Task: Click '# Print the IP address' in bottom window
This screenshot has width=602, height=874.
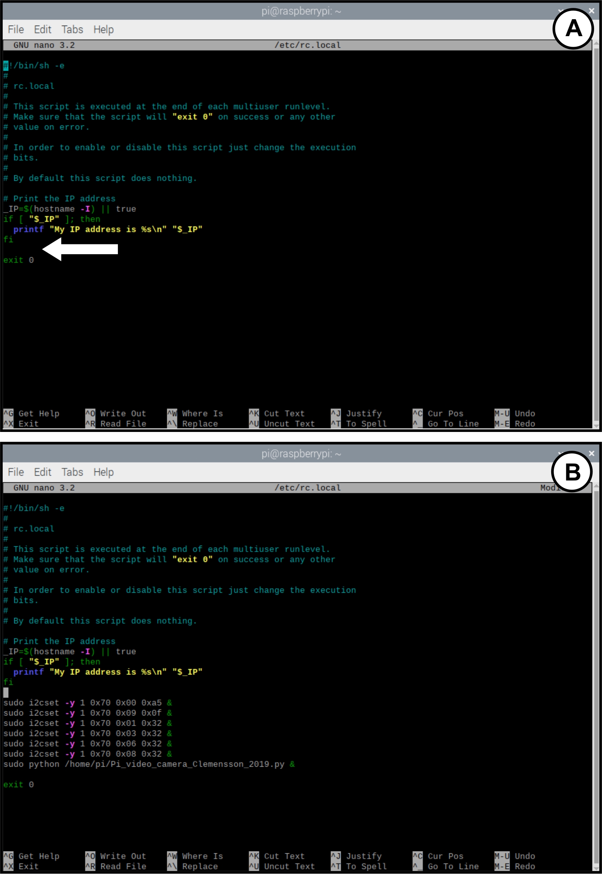Action: 59,641
